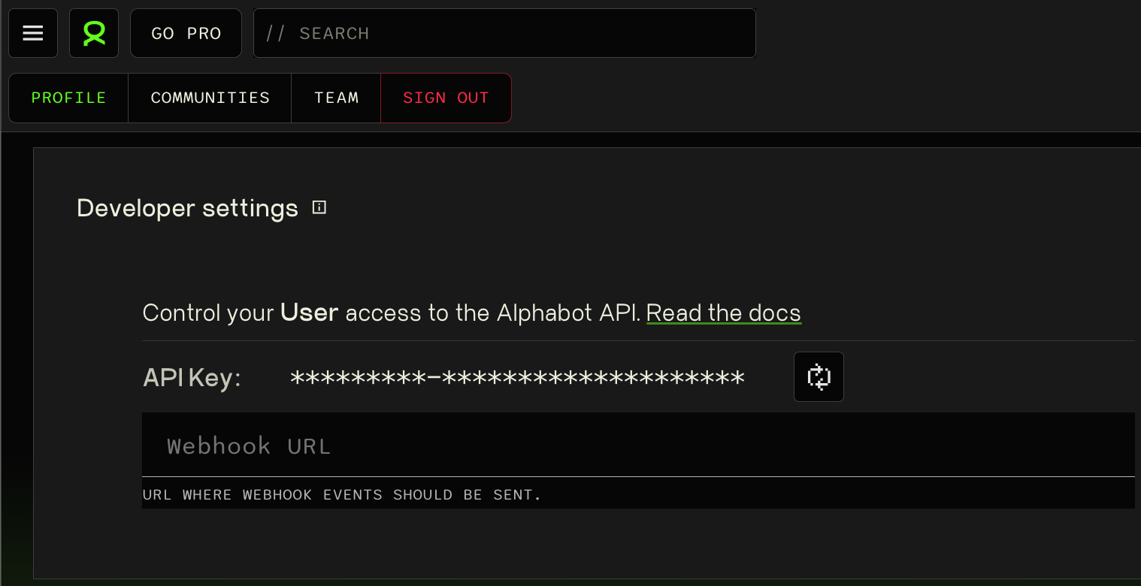Sign out using the SIGN OUT button
This screenshot has height=586, width=1141.
pos(446,98)
